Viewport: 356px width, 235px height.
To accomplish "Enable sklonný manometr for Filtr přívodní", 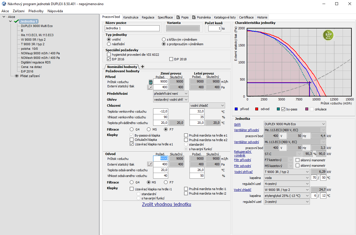I will click(298, 160).
